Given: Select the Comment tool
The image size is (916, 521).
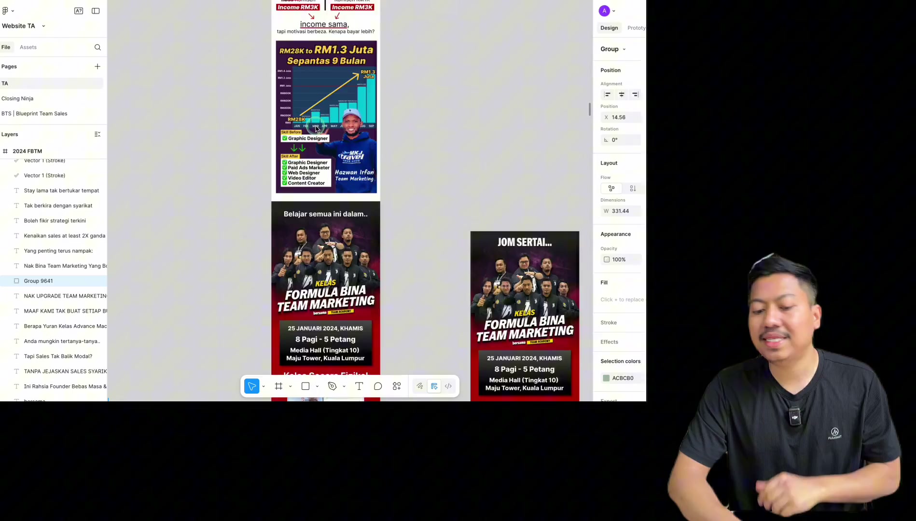Looking at the screenshot, I should (378, 386).
